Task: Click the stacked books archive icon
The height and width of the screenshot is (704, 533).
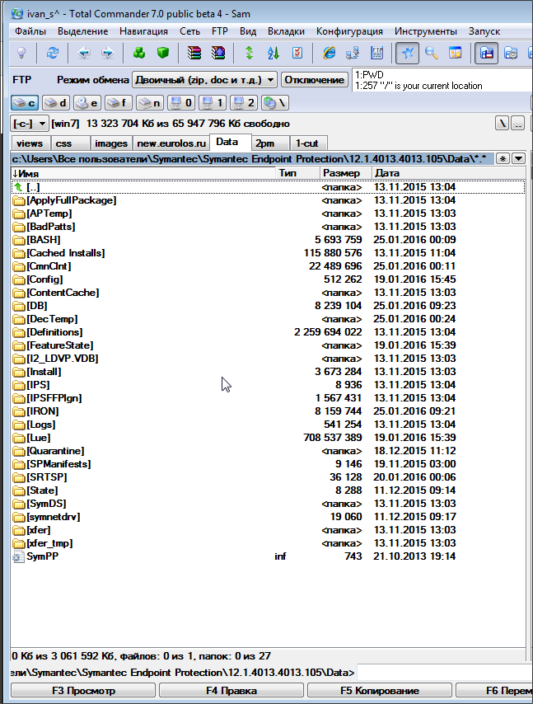Action: click(x=194, y=53)
